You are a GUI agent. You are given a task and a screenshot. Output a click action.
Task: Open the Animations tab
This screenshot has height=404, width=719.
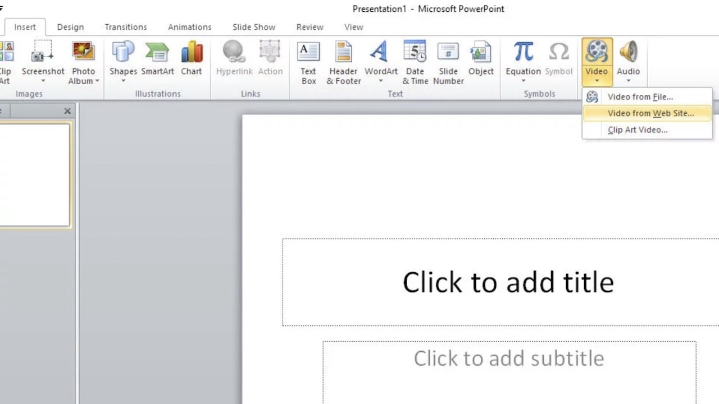click(190, 27)
